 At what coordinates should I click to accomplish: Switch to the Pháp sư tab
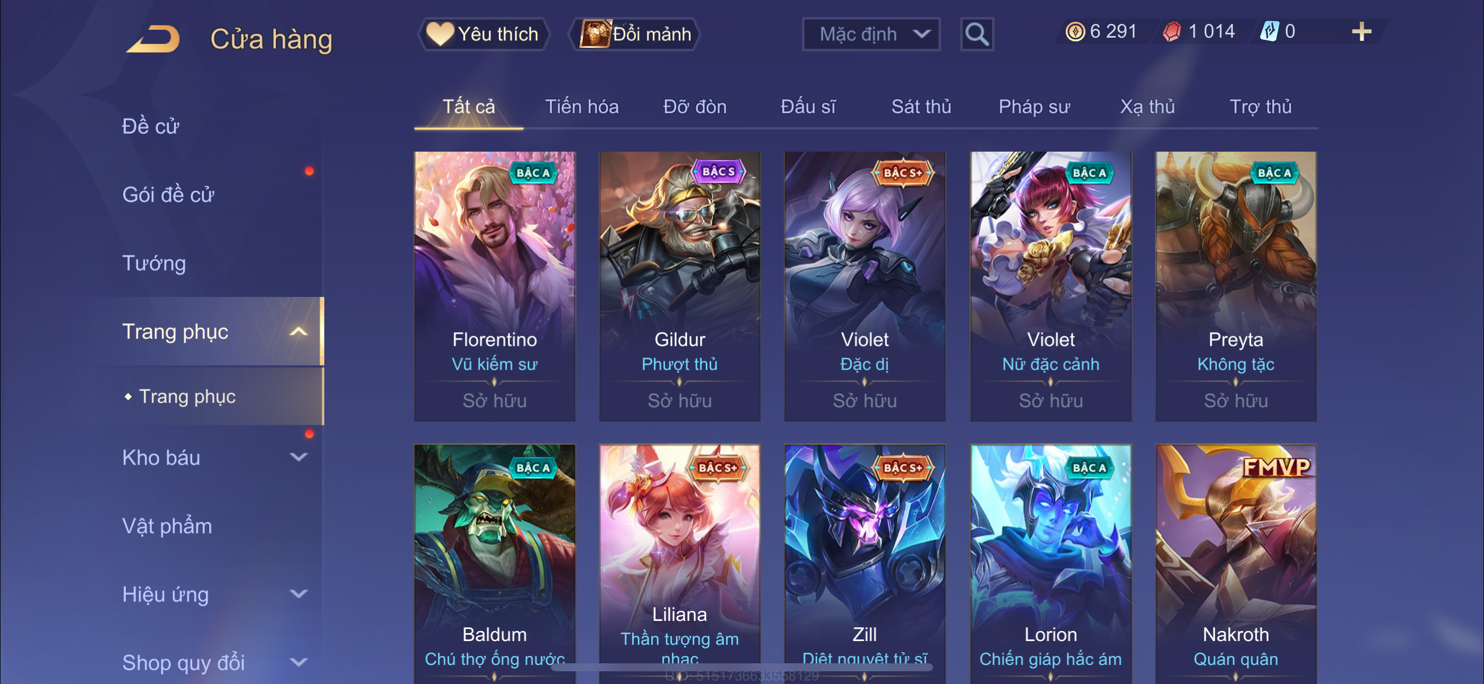click(x=1034, y=107)
